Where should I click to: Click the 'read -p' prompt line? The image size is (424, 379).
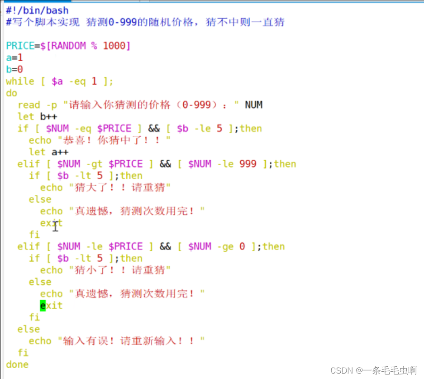140,105
